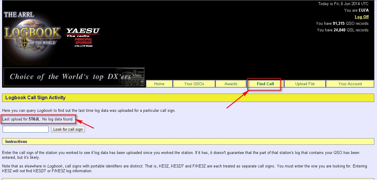This screenshot has height=180, width=377.
Task: Click the 5T0JL last upload result text
Action: [x=37, y=119]
